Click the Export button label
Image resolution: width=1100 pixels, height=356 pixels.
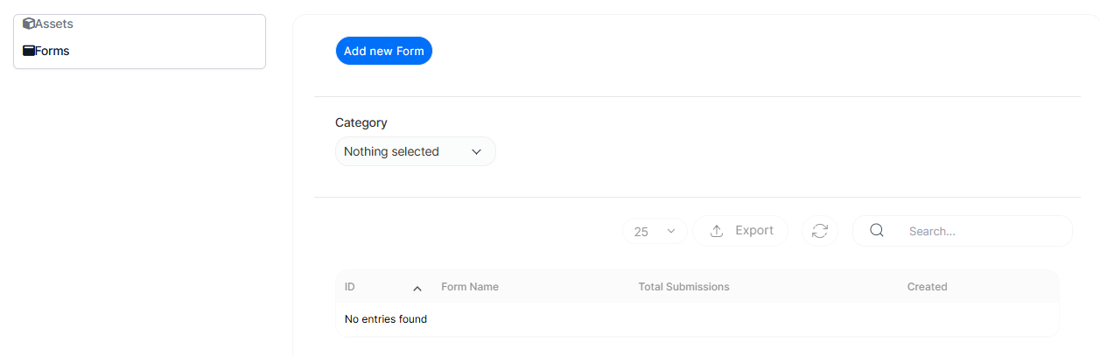tap(753, 231)
